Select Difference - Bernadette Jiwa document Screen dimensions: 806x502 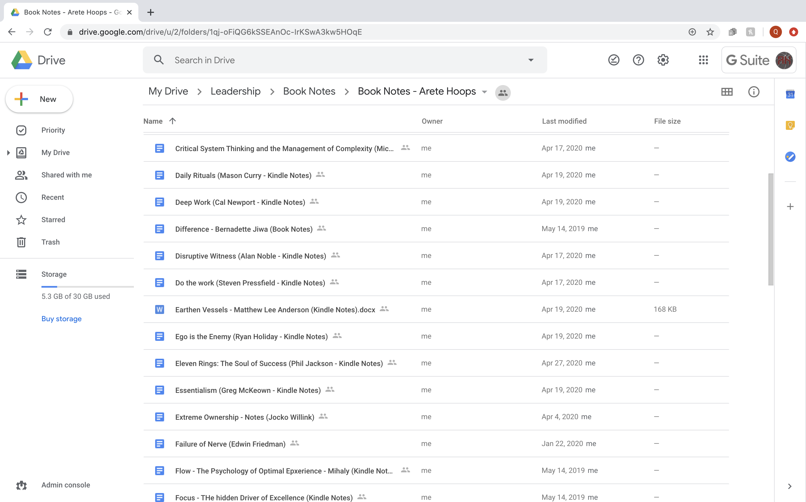click(x=436, y=229)
